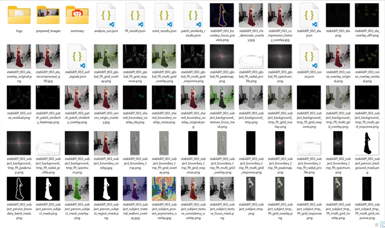Select the subject_boundary_tmp.png thumbnail

coord(135,143)
